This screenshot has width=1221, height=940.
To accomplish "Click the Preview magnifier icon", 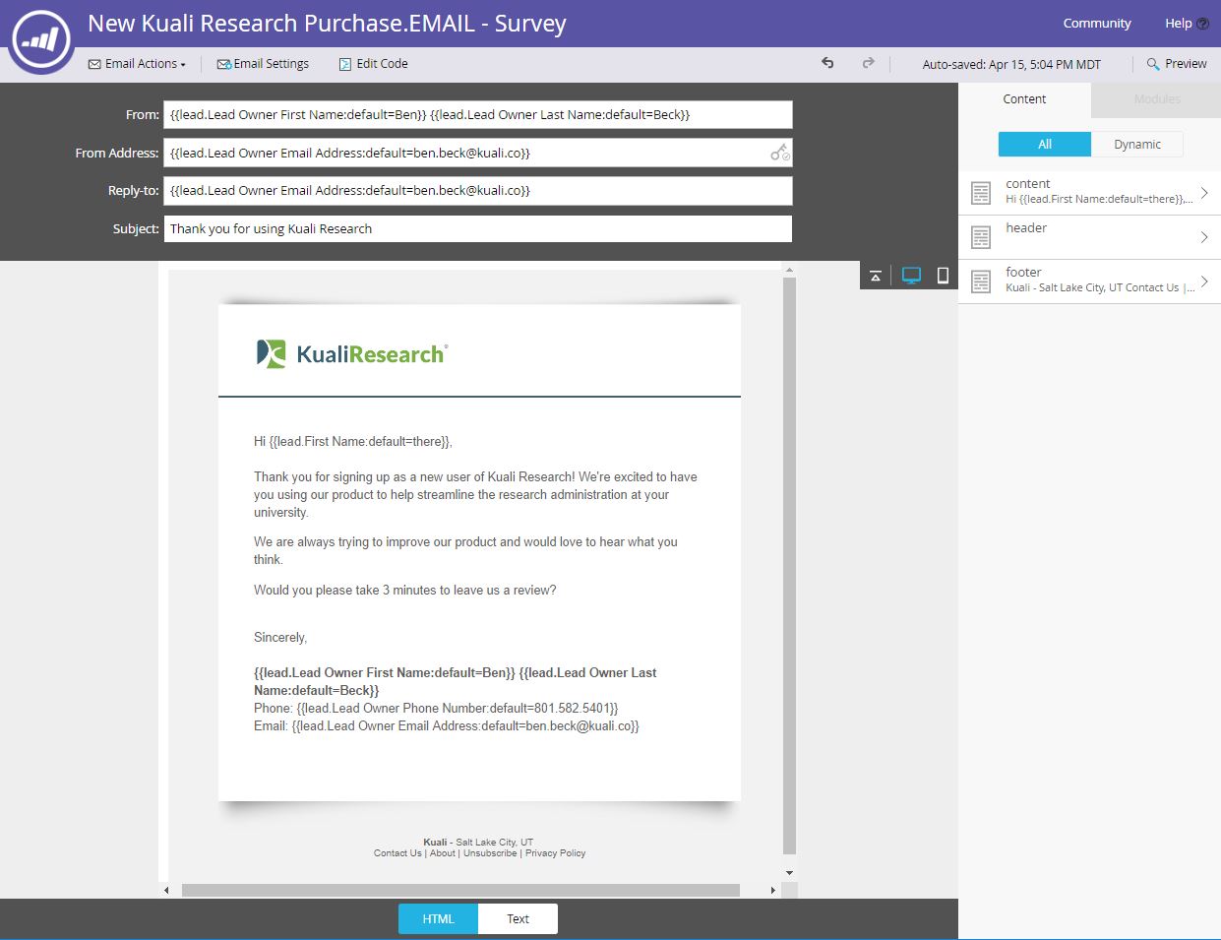I will point(1153,64).
